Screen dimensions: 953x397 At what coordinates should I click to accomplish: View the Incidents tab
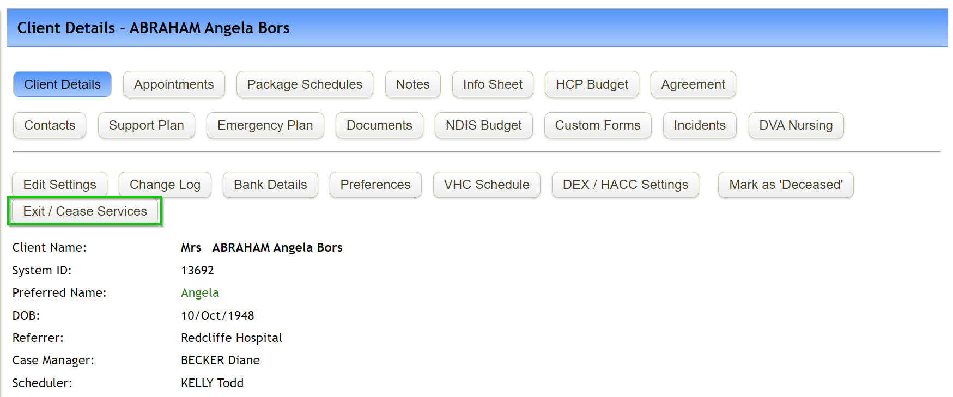point(700,125)
